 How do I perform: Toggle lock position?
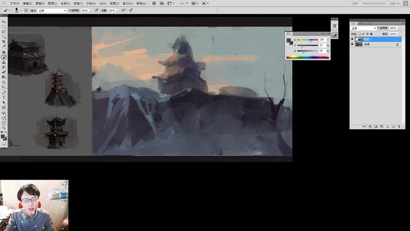pyautogui.click(x=367, y=34)
